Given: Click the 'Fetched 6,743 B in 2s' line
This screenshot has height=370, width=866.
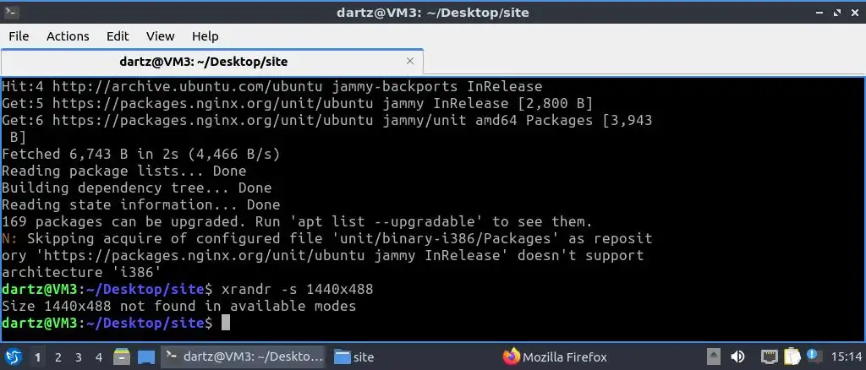Looking at the screenshot, I should [141, 155].
